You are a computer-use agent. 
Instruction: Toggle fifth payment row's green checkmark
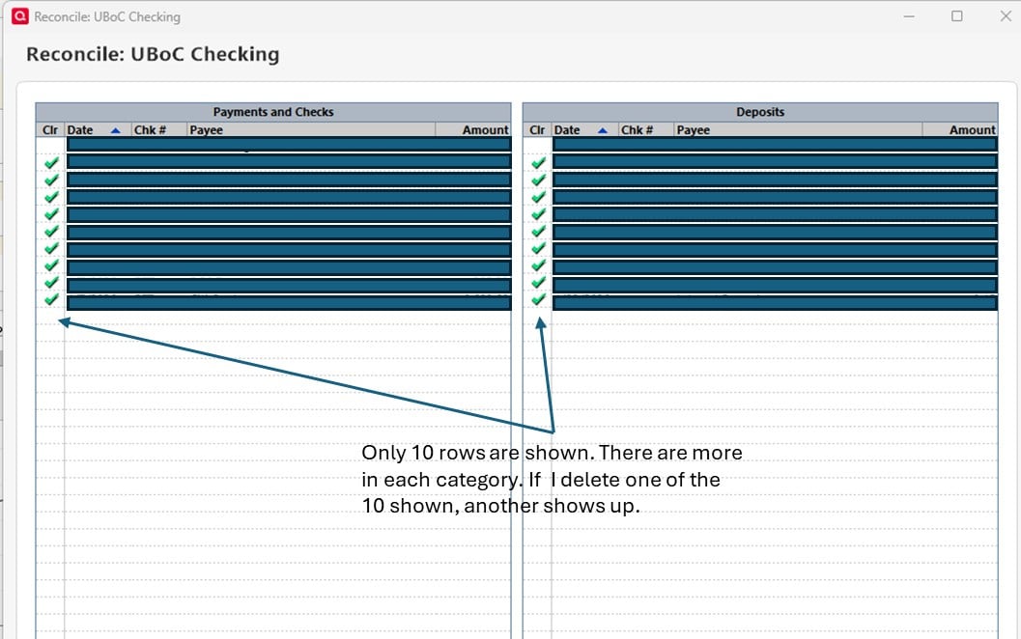click(x=51, y=214)
